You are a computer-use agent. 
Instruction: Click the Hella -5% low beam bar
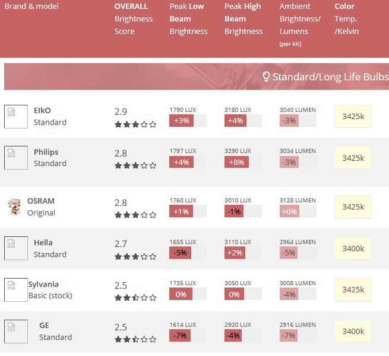(180, 253)
